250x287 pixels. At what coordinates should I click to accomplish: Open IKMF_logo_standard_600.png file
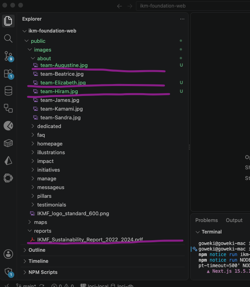point(73,213)
